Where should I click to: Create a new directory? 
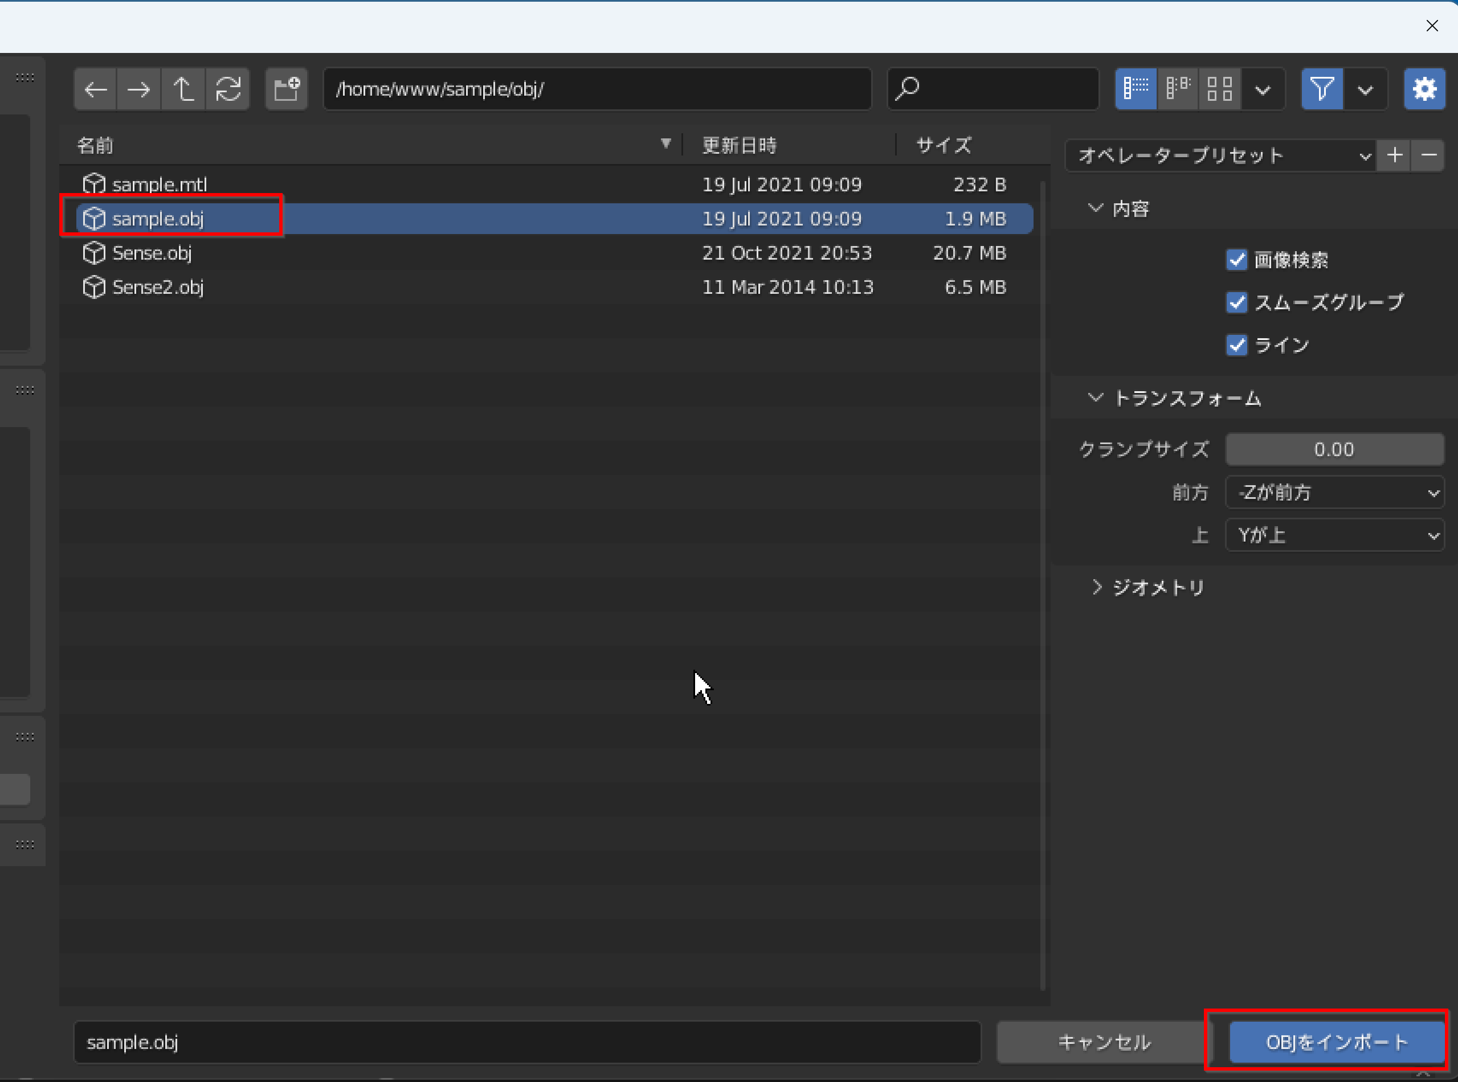287,89
